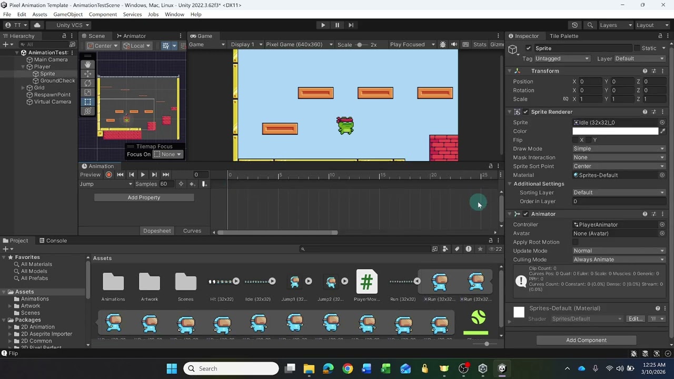
Task: Click the Play button in the top toolbar
Action: [x=323, y=25]
